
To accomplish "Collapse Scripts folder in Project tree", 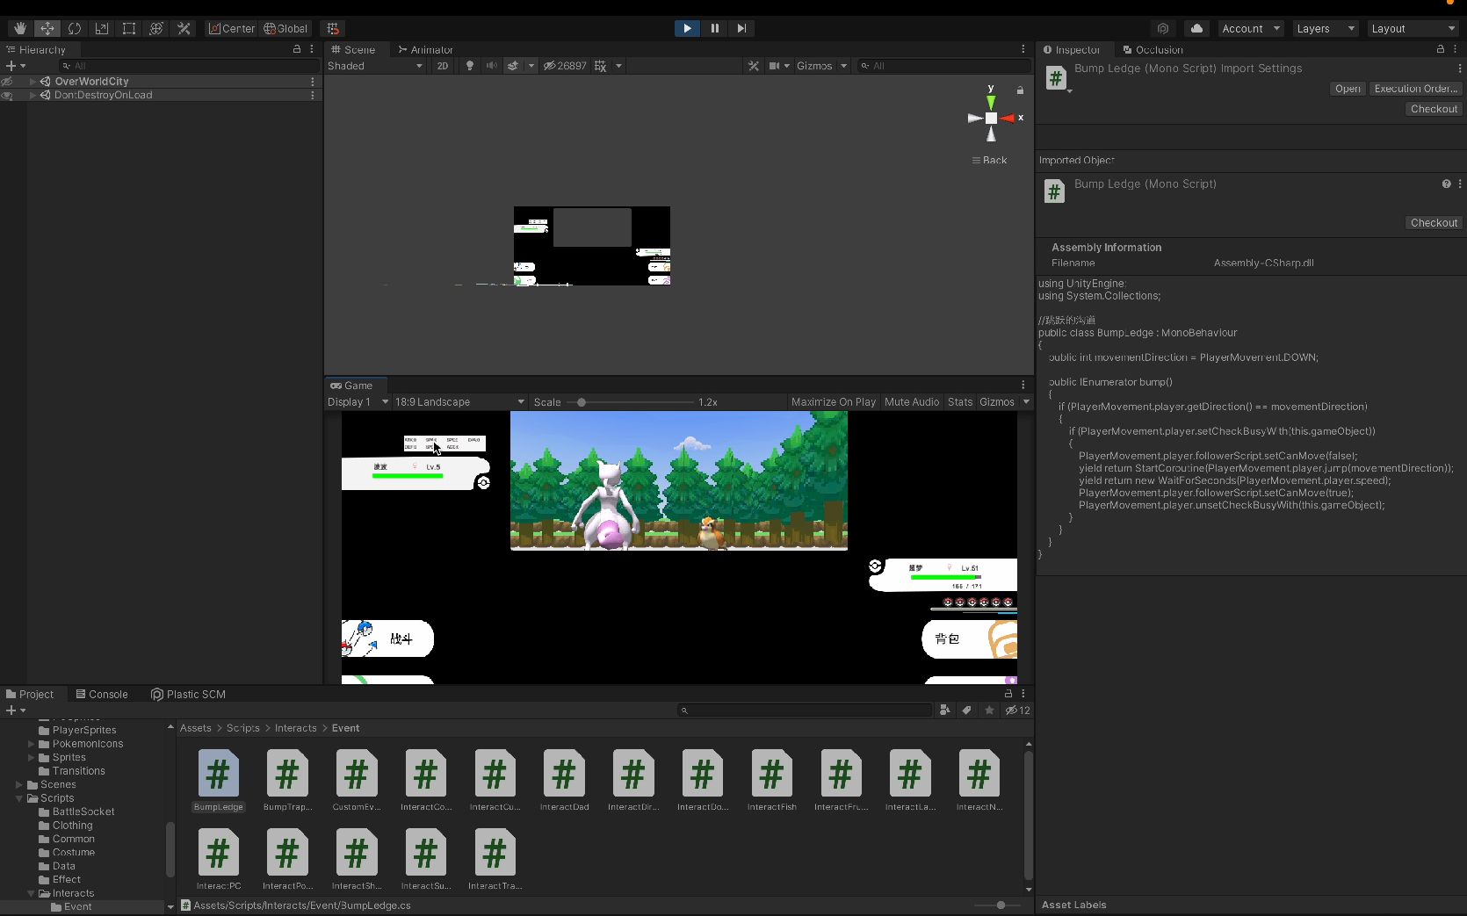I will pyautogui.click(x=19, y=798).
